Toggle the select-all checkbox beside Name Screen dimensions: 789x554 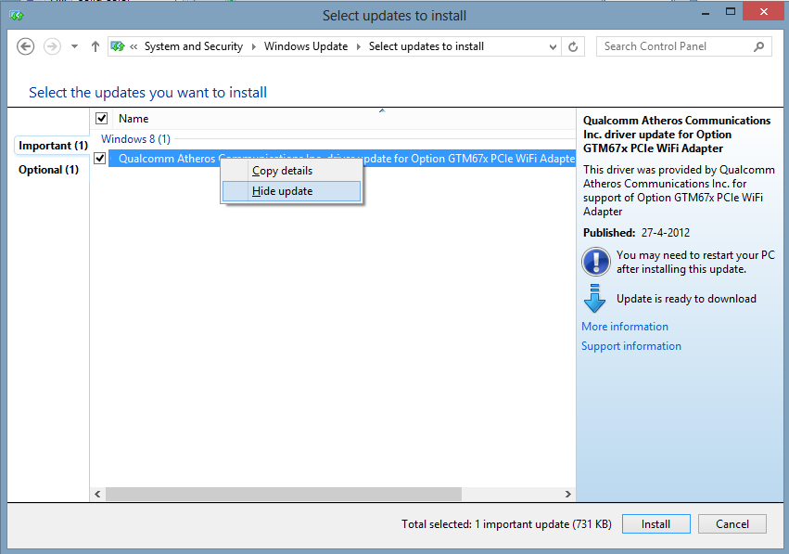point(102,119)
